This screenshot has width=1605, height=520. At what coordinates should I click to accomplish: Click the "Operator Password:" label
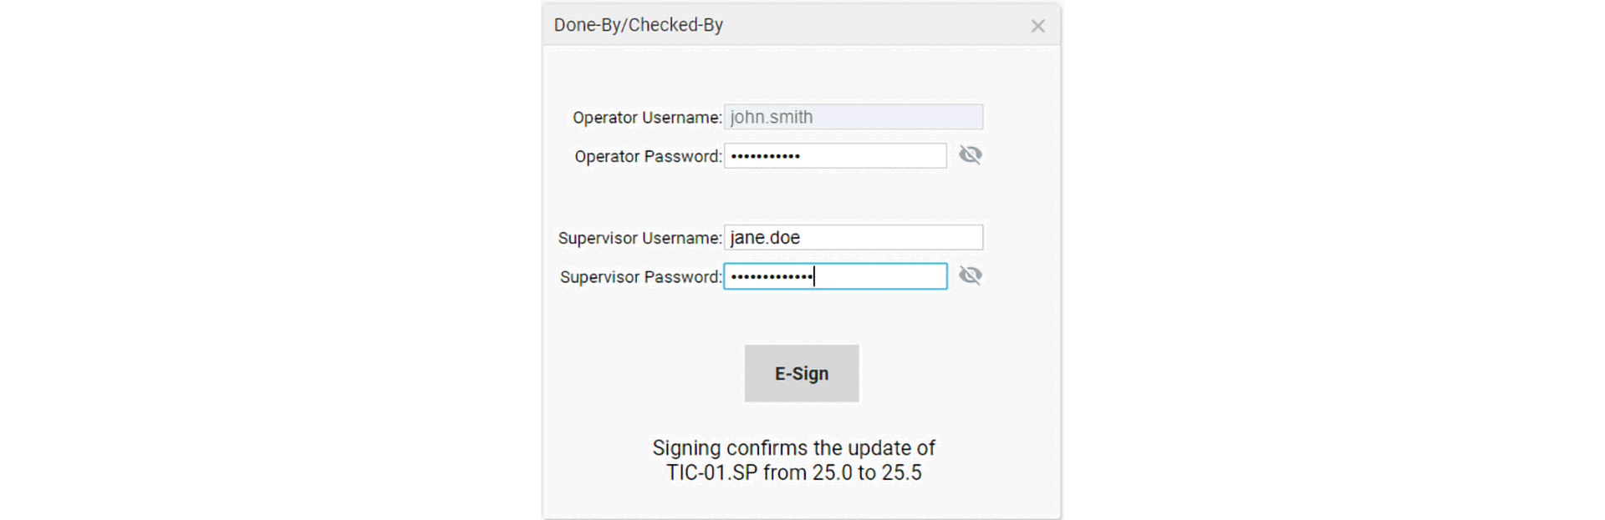(647, 156)
